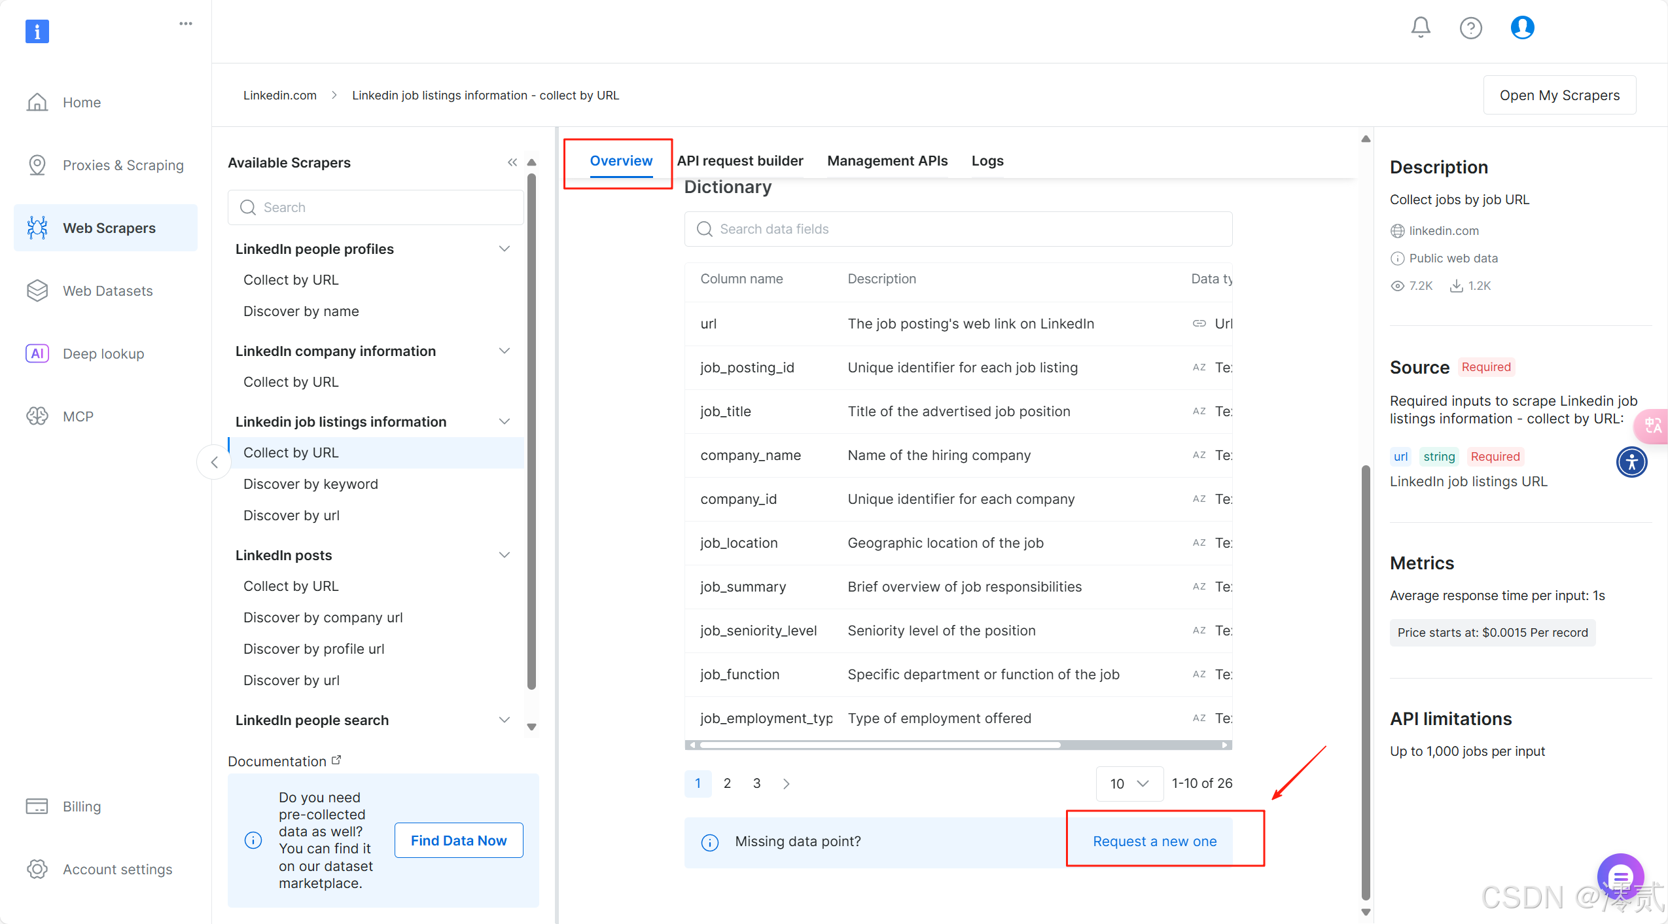1668x924 pixels.
Task: Open the user profile avatar
Action: tap(1522, 27)
